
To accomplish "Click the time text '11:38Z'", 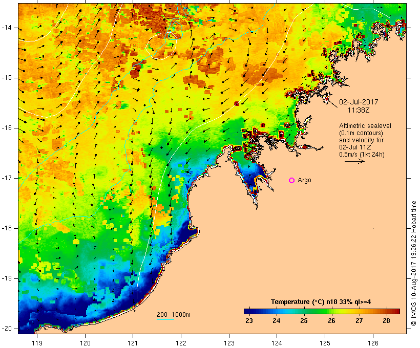I will click(359, 110).
